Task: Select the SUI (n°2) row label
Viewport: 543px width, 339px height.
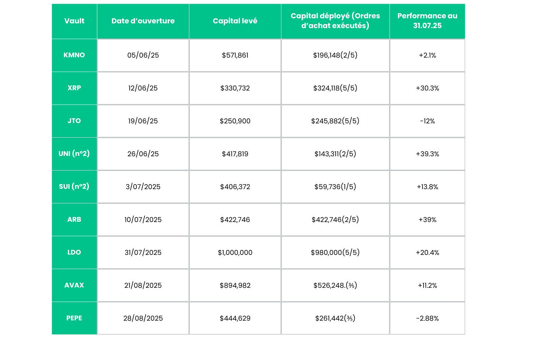Action: pos(74,187)
